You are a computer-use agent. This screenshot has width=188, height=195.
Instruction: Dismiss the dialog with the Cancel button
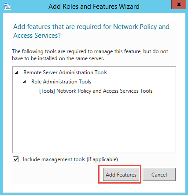[x=159, y=174]
